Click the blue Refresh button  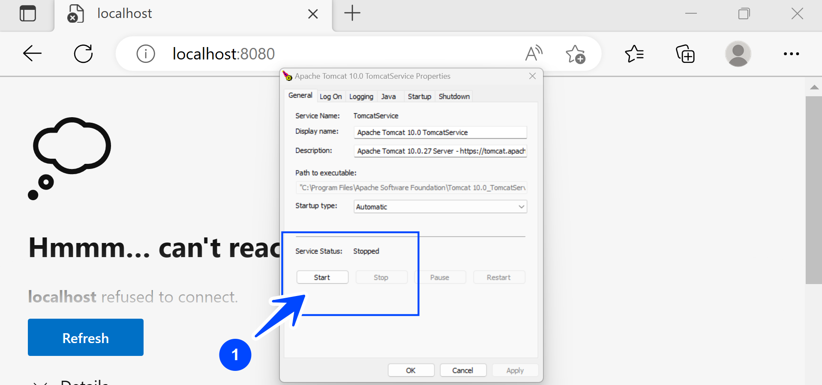click(x=86, y=337)
